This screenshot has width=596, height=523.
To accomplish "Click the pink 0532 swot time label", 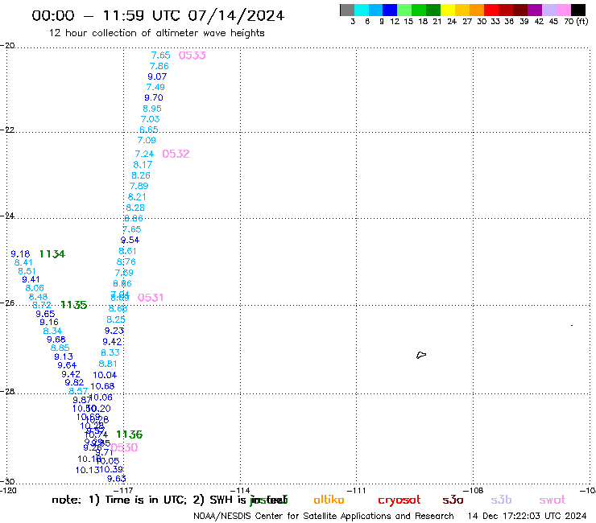I will (176, 154).
